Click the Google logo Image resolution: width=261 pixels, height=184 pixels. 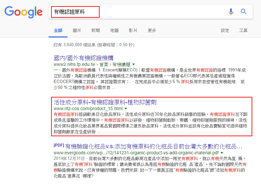24,12
